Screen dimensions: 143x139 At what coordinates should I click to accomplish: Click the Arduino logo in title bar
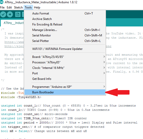pos(2,2)
